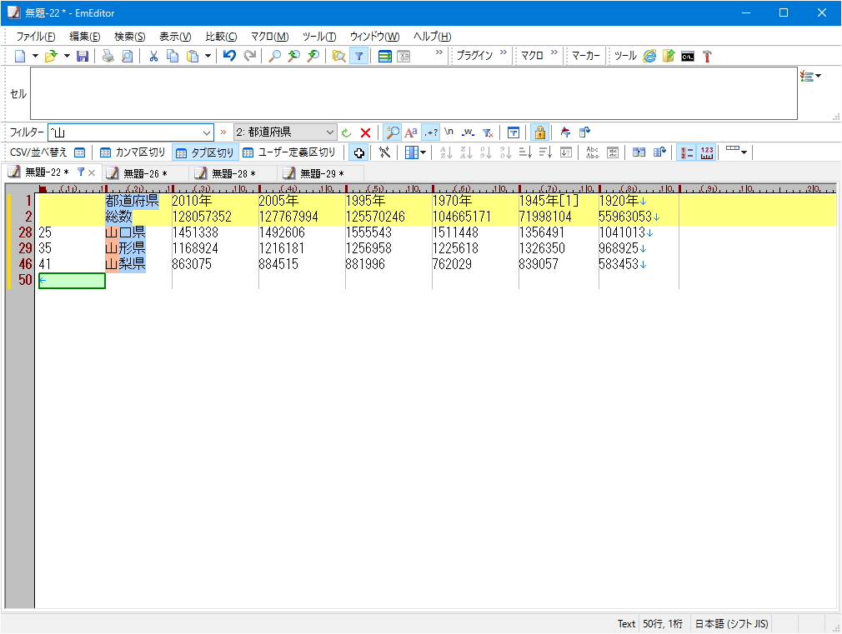This screenshot has width=842, height=634.
Task: Expand the プラグイン toolbar chevron
Action: click(x=504, y=52)
